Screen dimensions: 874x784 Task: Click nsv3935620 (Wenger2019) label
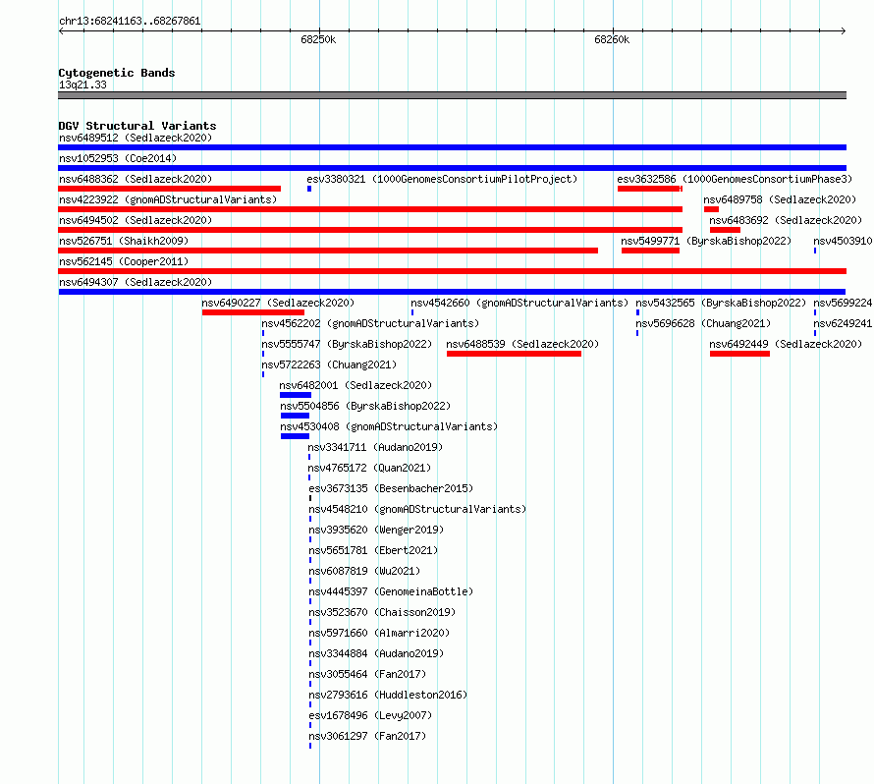coord(376,530)
